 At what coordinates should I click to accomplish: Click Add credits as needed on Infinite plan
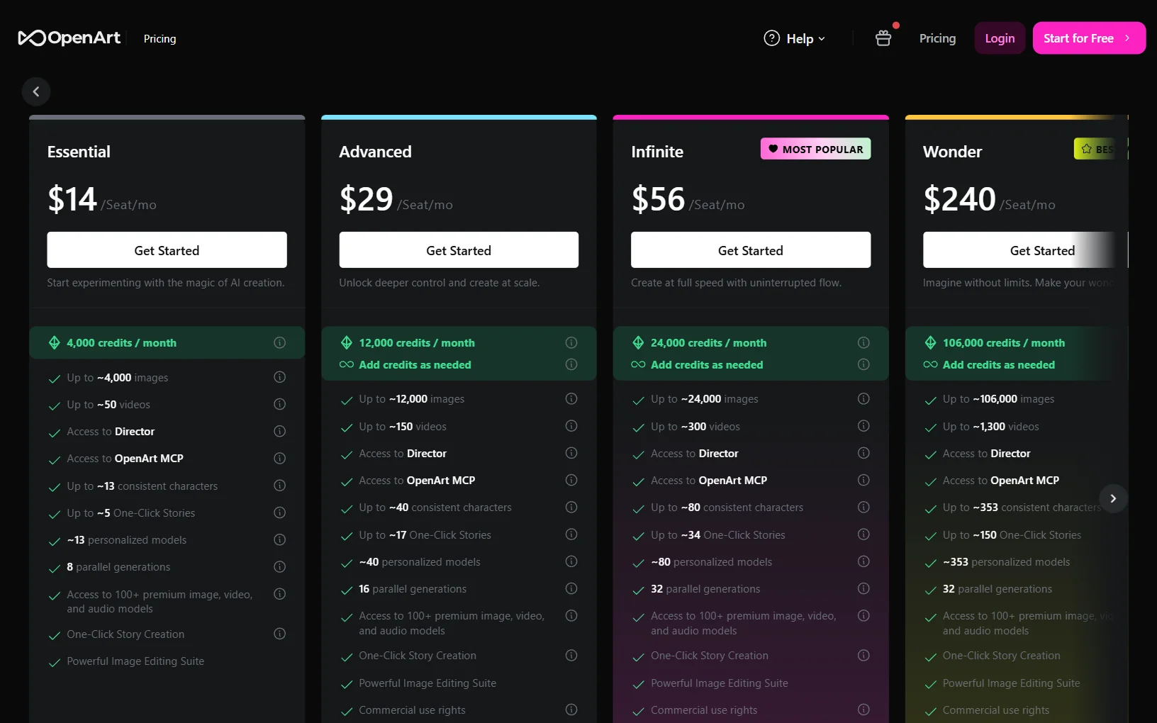pos(707,364)
